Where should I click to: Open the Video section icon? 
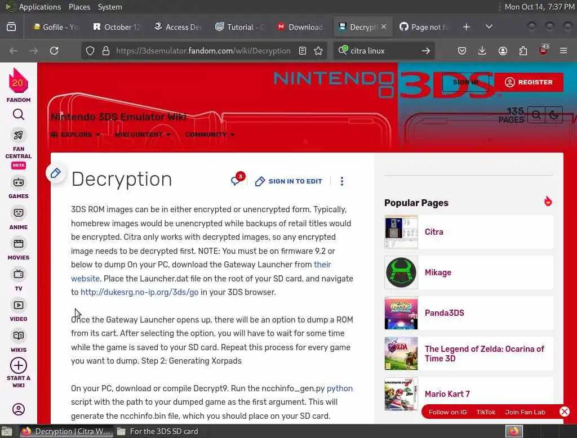(19, 305)
